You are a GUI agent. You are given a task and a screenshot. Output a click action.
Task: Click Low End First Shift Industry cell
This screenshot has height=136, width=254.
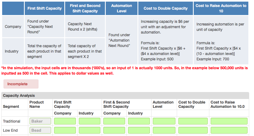click(x=90, y=130)
